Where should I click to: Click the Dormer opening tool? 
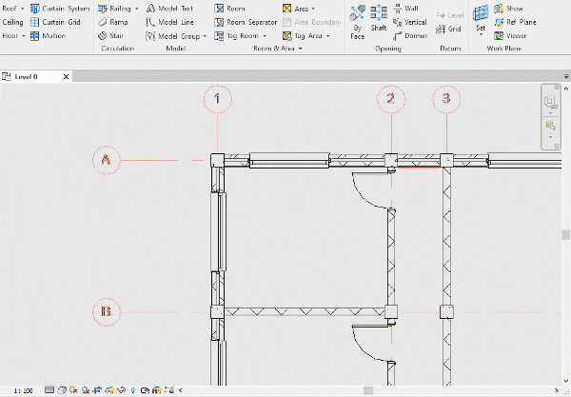[x=410, y=35]
